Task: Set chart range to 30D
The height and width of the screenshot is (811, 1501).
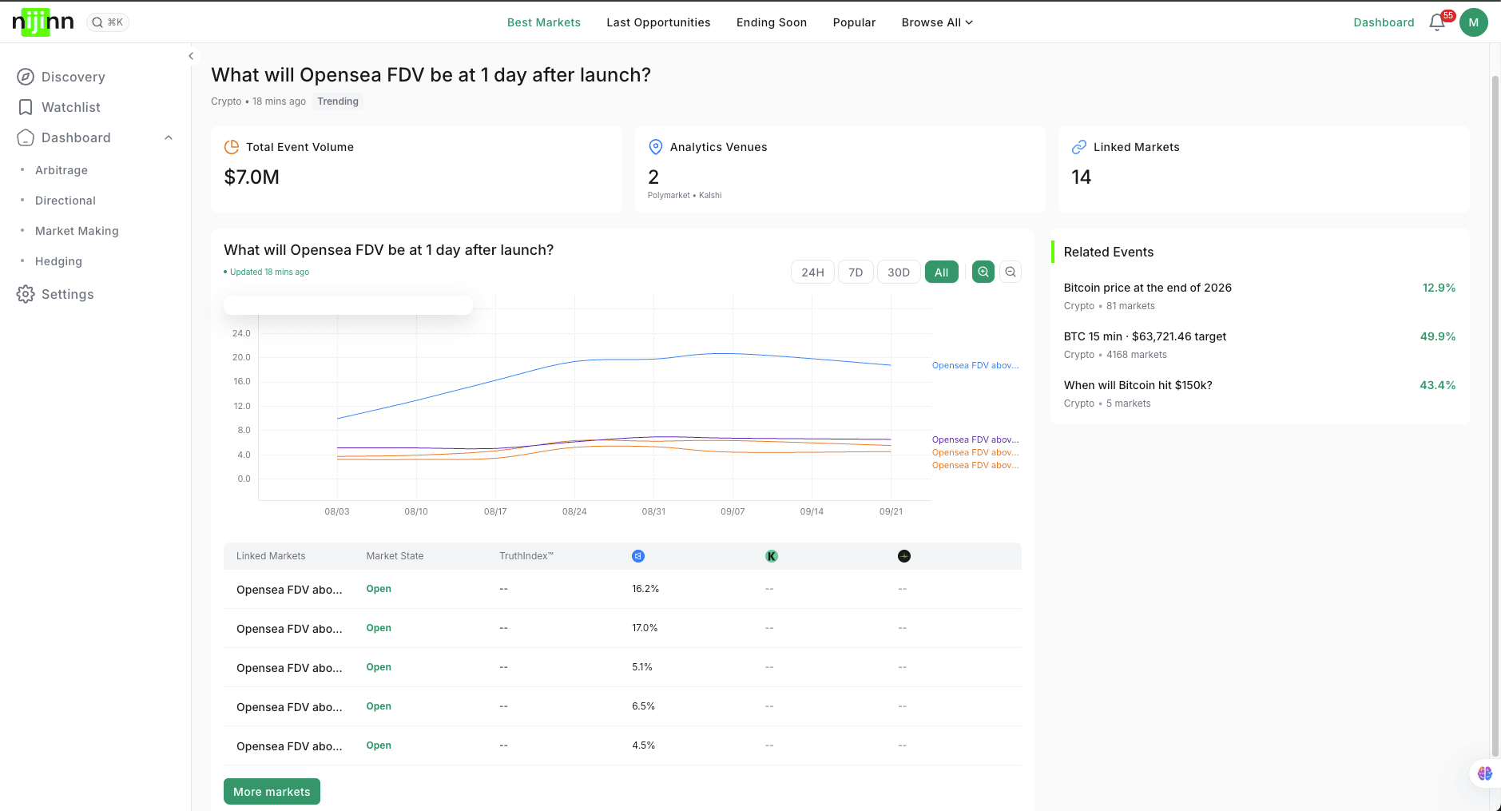Action: (x=899, y=272)
